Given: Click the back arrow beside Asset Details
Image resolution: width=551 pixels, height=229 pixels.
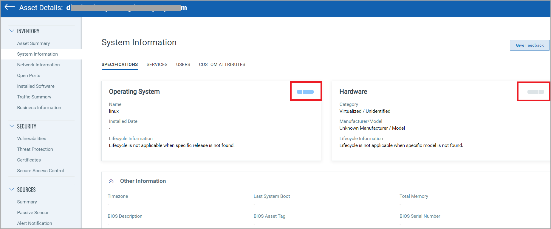Looking at the screenshot, I should click(10, 7).
